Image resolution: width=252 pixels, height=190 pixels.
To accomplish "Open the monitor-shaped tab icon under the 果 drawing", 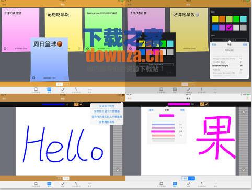I will click(x=162, y=184).
